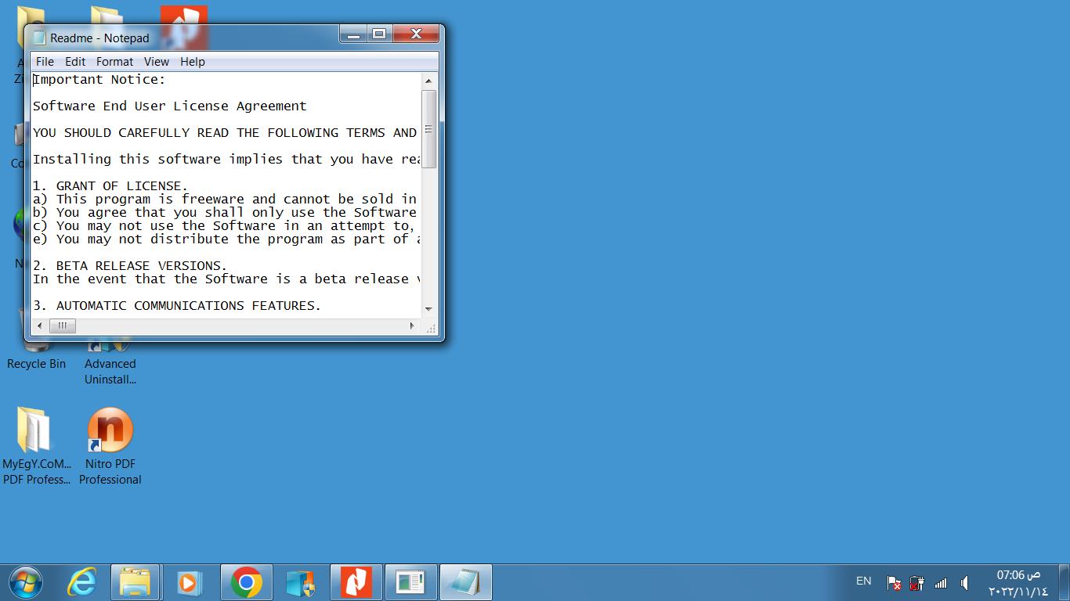The height and width of the screenshot is (601, 1070).
Task: Click the vertical scrollbar down arrow
Action: (428, 309)
